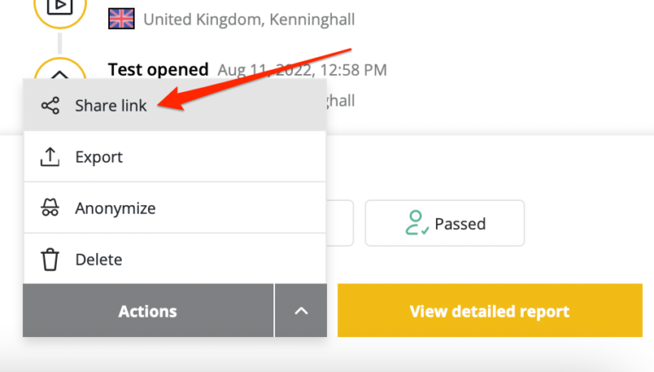This screenshot has height=372, width=654.
Task: Click the partially hidden button beside Passed
Action: click(x=340, y=223)
